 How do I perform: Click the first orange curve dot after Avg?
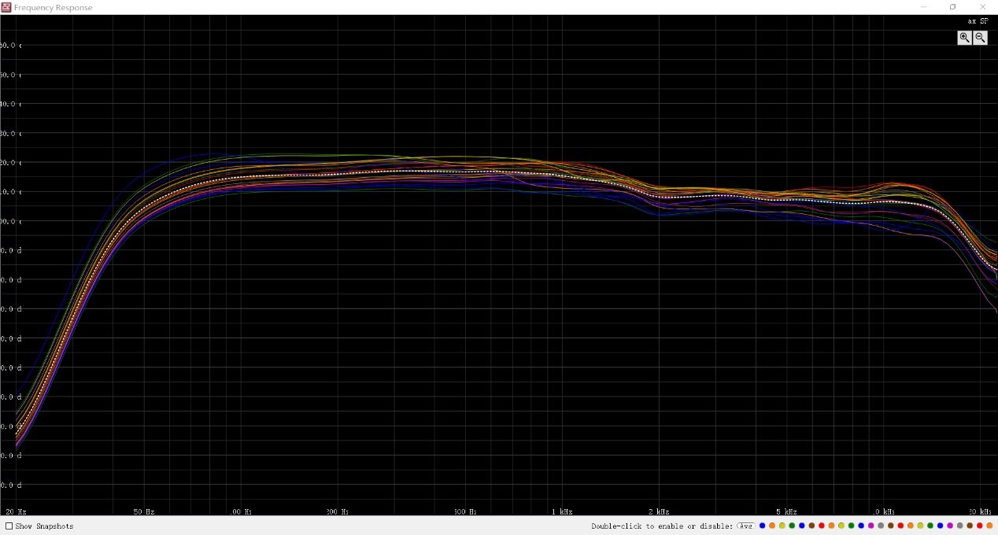772,526
